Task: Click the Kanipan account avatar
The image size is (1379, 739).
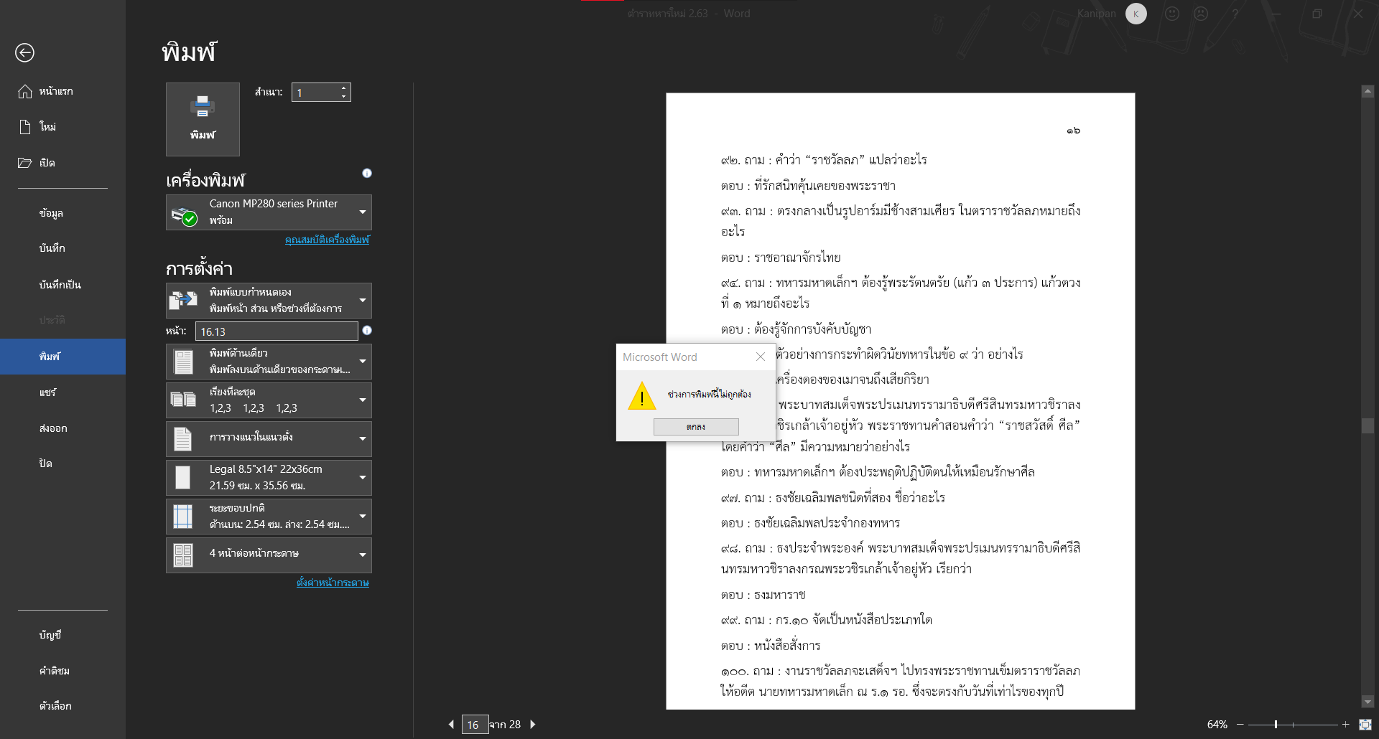Action: (1136, 14)
